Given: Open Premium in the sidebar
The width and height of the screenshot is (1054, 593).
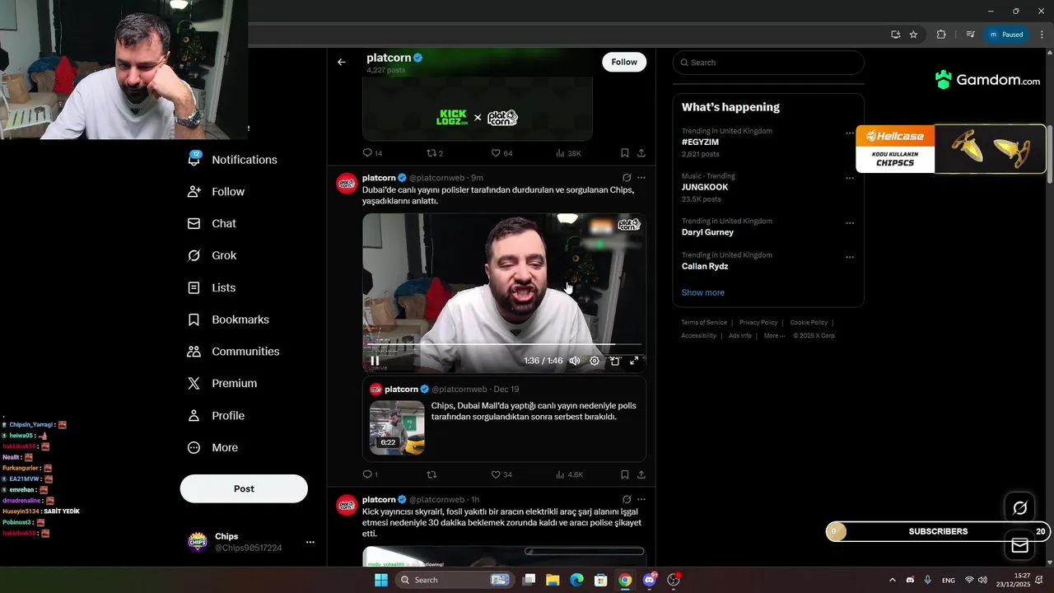Looking at the screenshot, I should [x=222, y=384].
